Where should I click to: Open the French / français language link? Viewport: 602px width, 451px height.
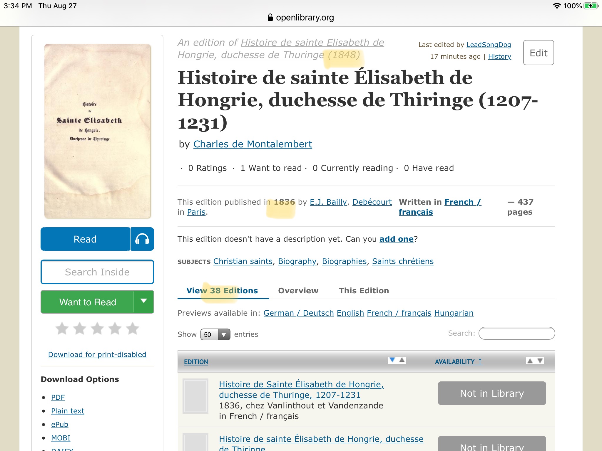pyautogui.click(x=440, y=207)
